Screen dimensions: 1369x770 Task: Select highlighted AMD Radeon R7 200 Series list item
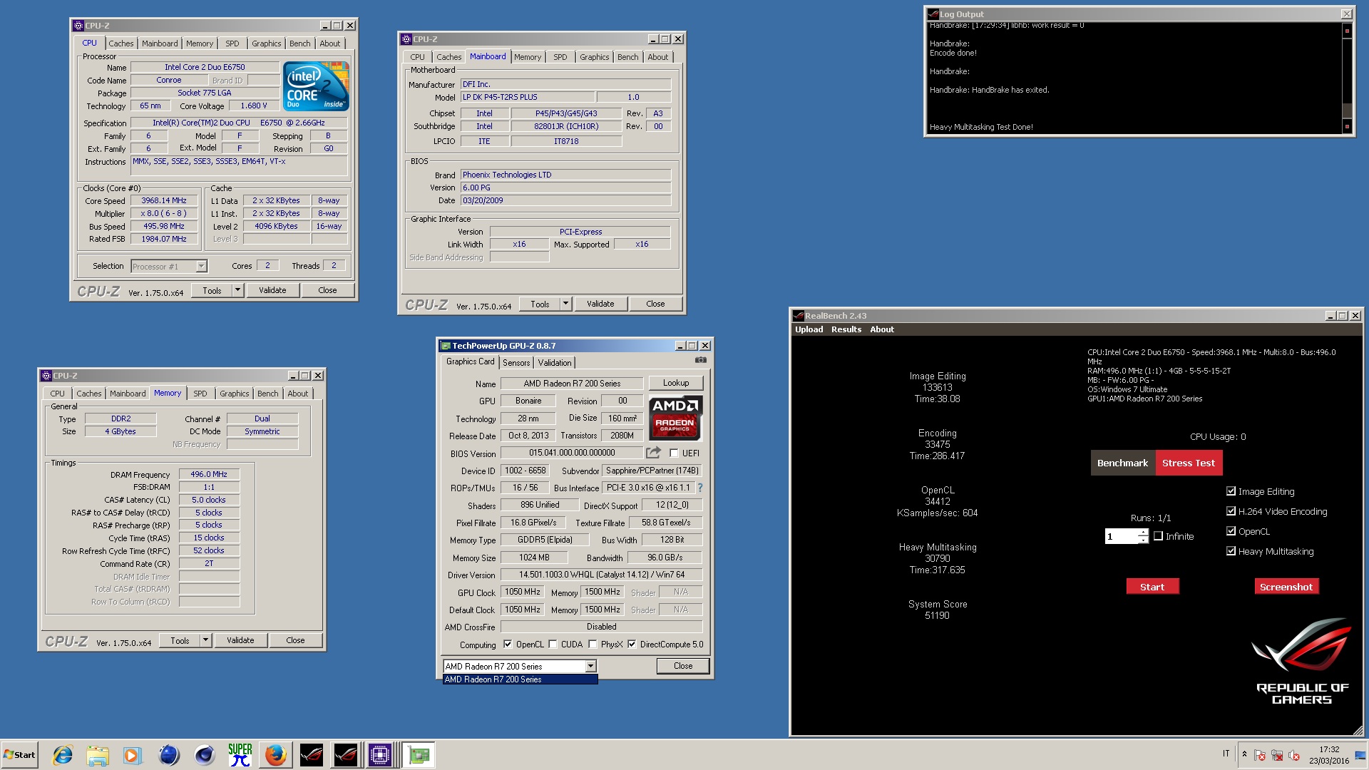520,679
